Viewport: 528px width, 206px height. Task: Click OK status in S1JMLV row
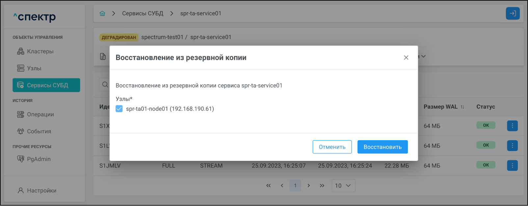click(x=486, y=165)
